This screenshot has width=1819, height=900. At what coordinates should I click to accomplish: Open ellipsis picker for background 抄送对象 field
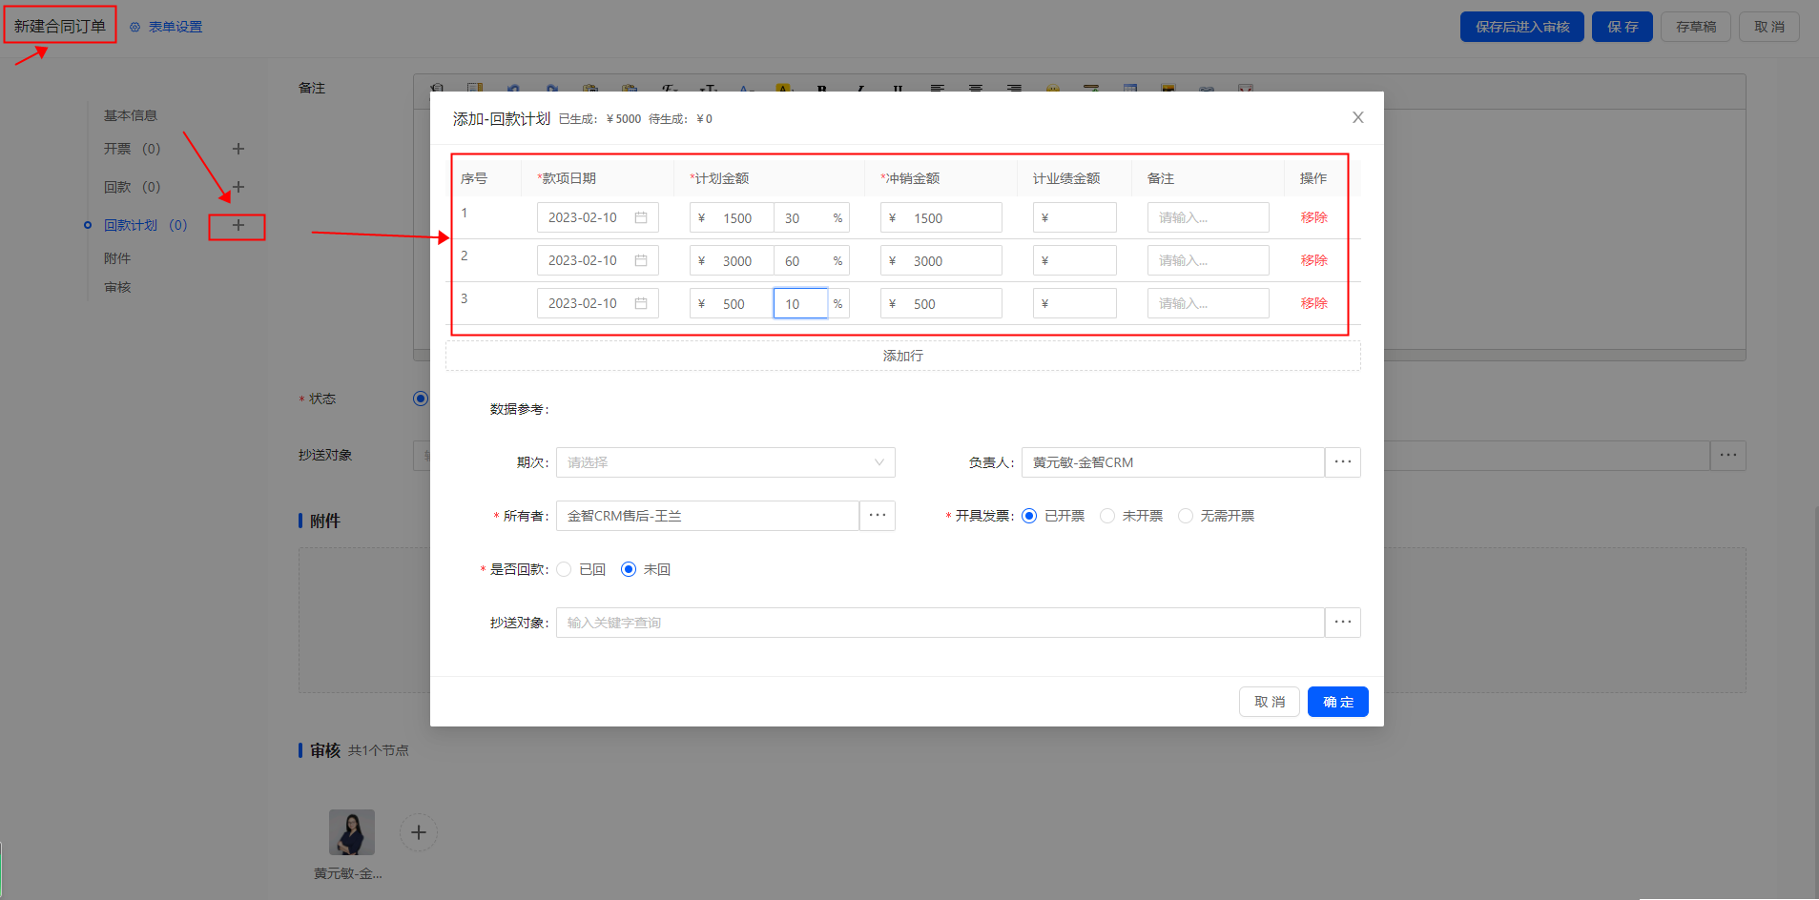coord(1728,455)
